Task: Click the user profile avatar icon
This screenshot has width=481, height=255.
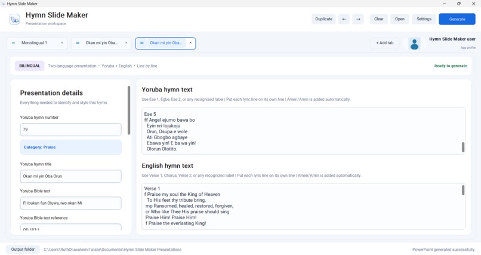Action: 414,44
